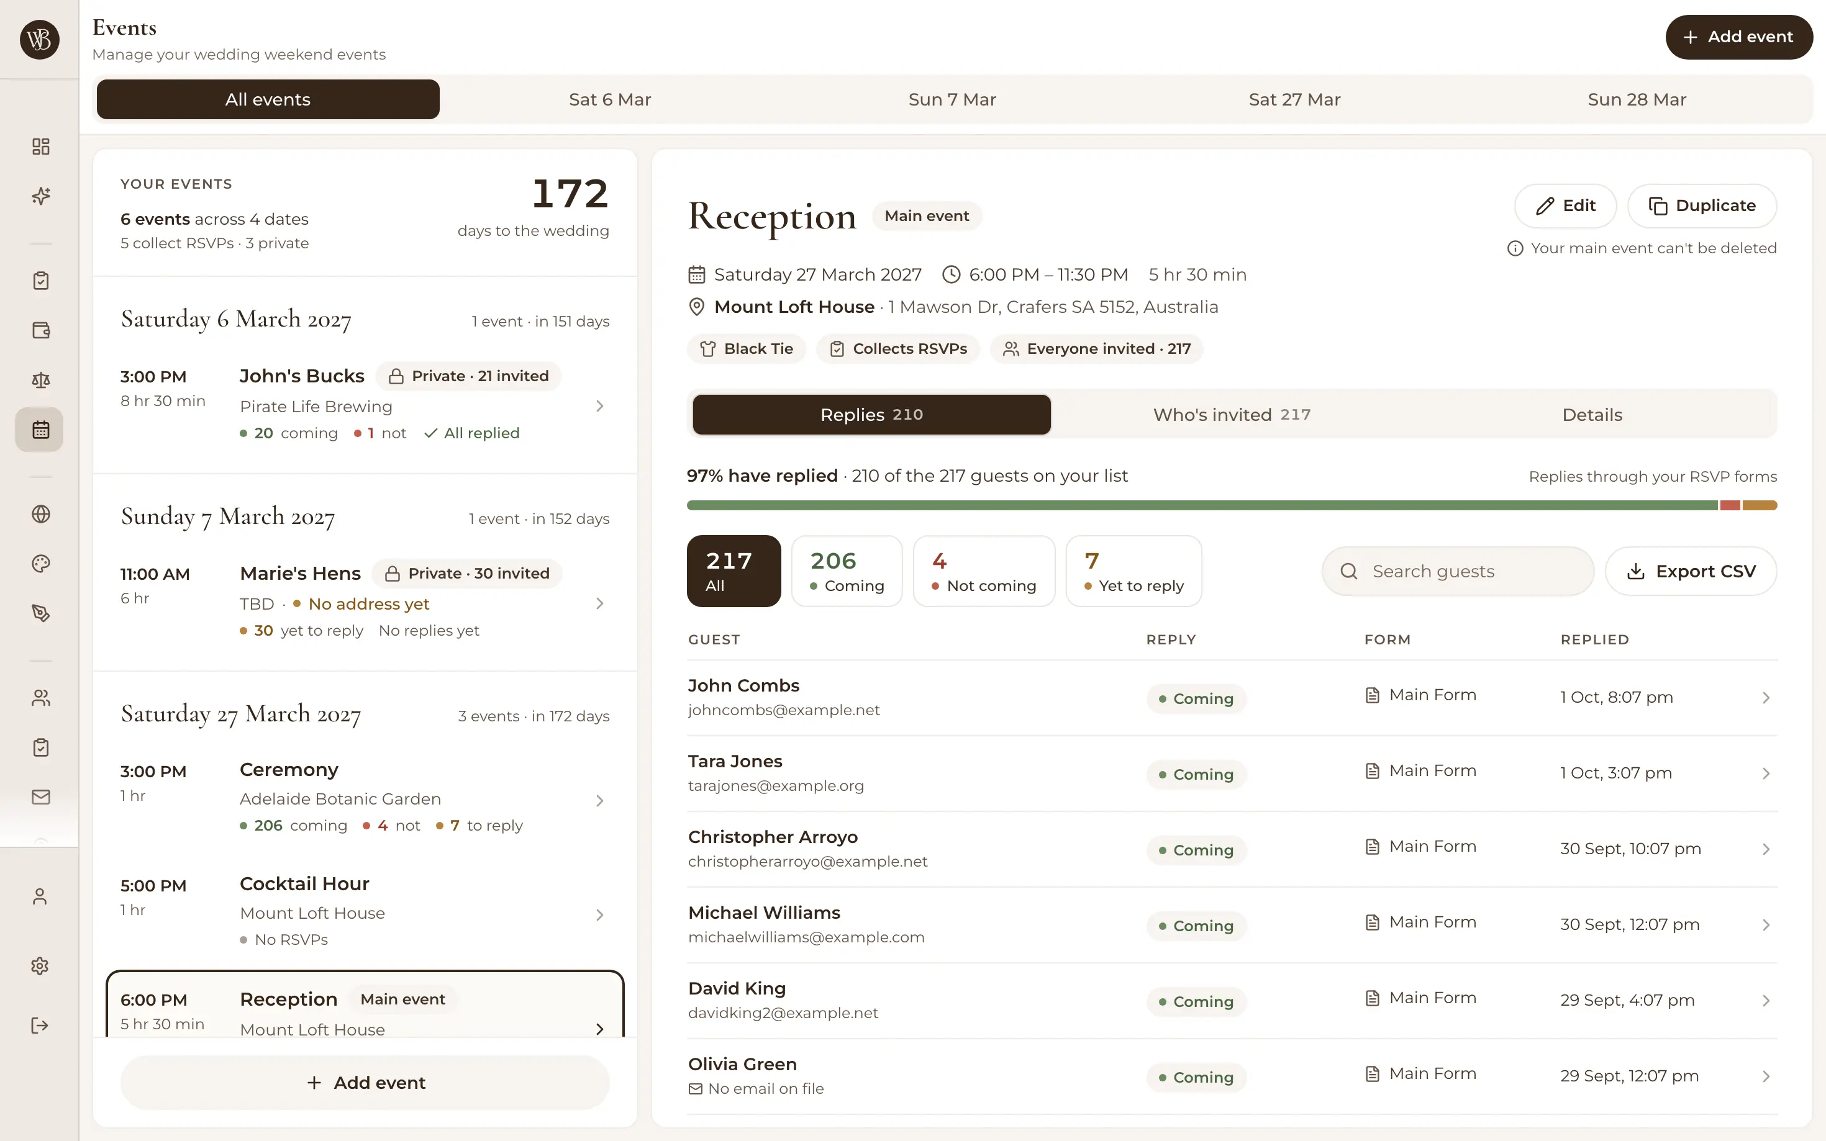Screen dimensions: 1826x1141
Task: Click the sparkle AI icon in sidebar
Action: click(x=41, y=196)
